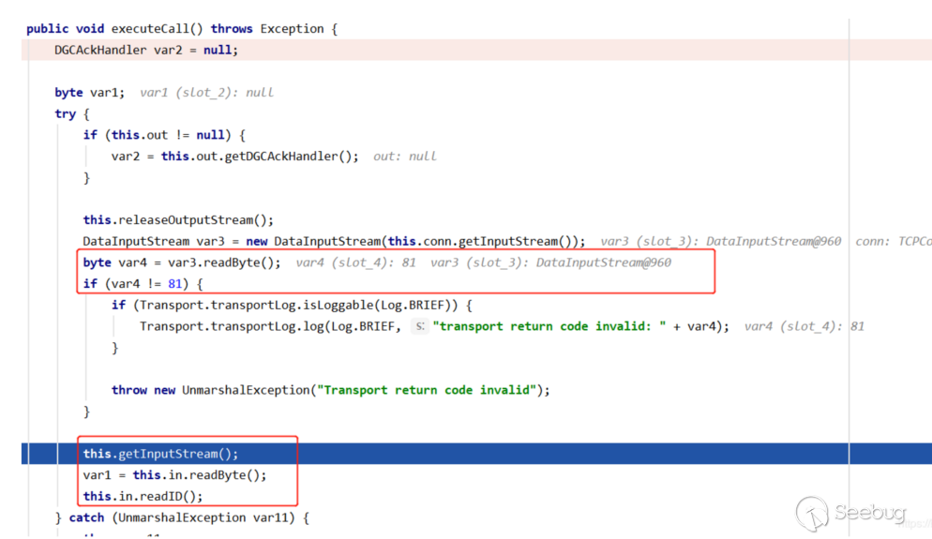Click the hint 'conn: TCPCo' at line end
The height and width of the screenshot is (539, 932).
coord(894,241)
